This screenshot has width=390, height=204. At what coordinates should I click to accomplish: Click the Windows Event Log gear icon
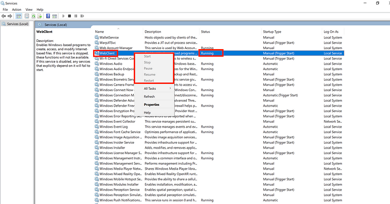97,126
